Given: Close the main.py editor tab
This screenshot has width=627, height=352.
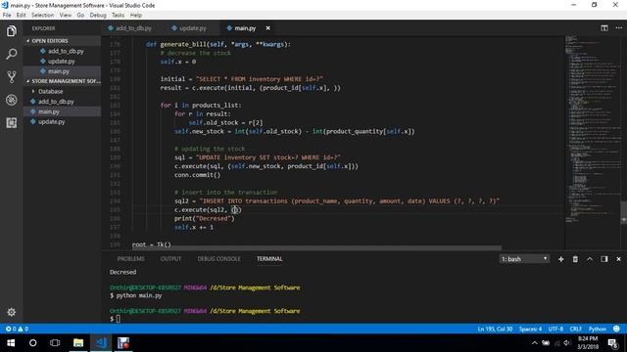Looking at the screenshot, I should tap(267, 28).
